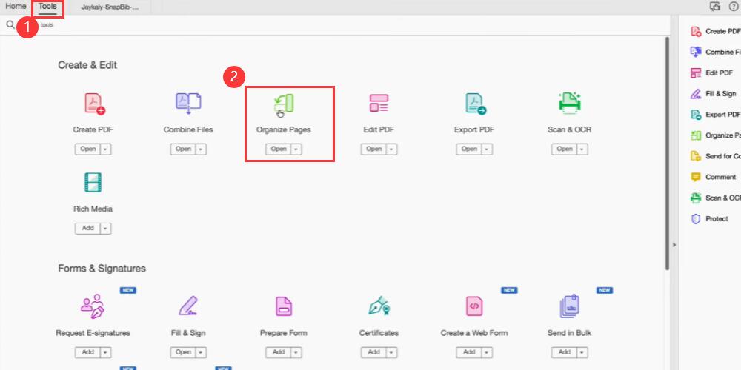Click the Send in Bulk icon
This screenshot has height=370, width=741.
click(569, 306)
